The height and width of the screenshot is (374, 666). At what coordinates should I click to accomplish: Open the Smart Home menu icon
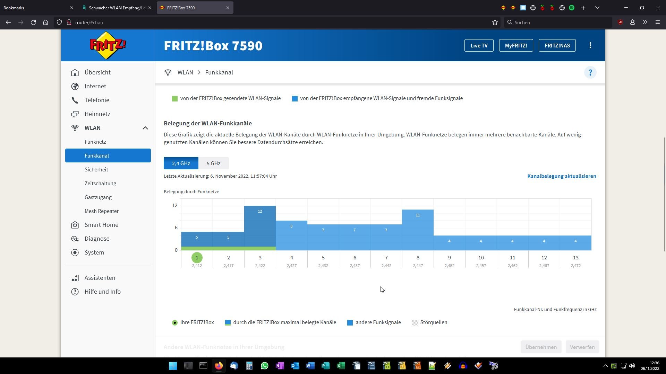[75, 225]
